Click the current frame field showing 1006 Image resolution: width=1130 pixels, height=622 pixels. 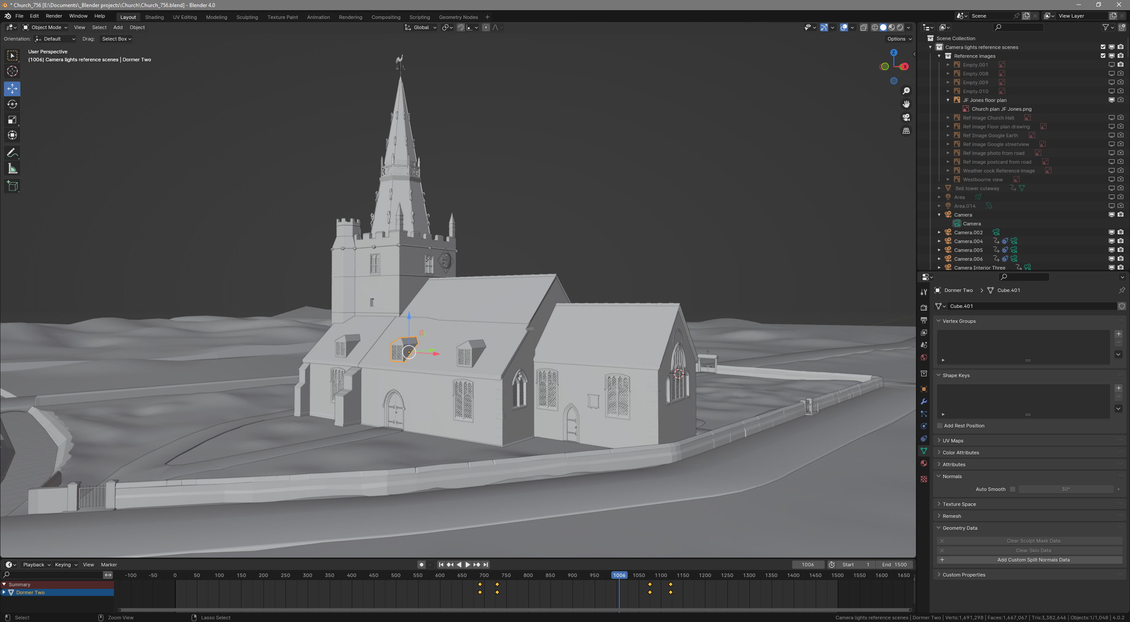click(808, 565)
